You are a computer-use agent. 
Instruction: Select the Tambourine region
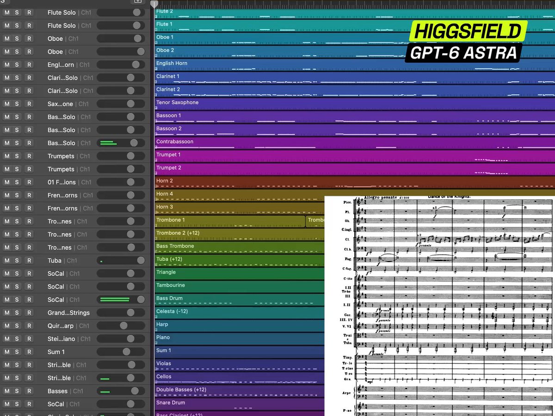tap(240, 287)
